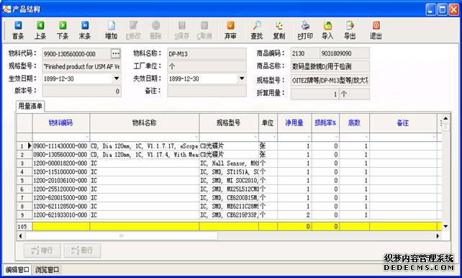Screen dimensions: 462x278
Task: Add a new record with 增加
Action: click(x=112, y=30)
